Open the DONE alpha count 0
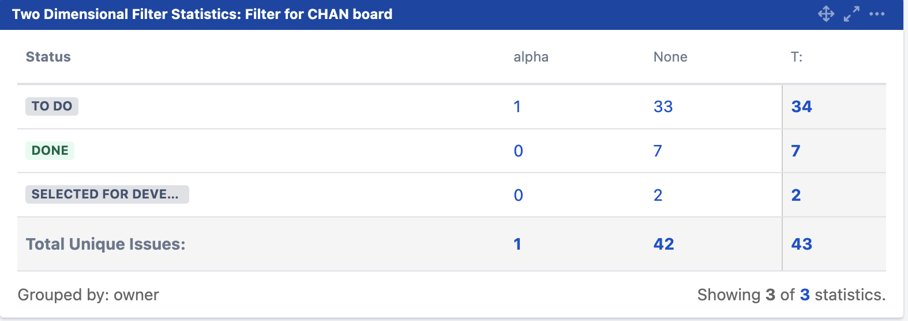The height and width of the screenshot is (321, 908). point(518,151)
